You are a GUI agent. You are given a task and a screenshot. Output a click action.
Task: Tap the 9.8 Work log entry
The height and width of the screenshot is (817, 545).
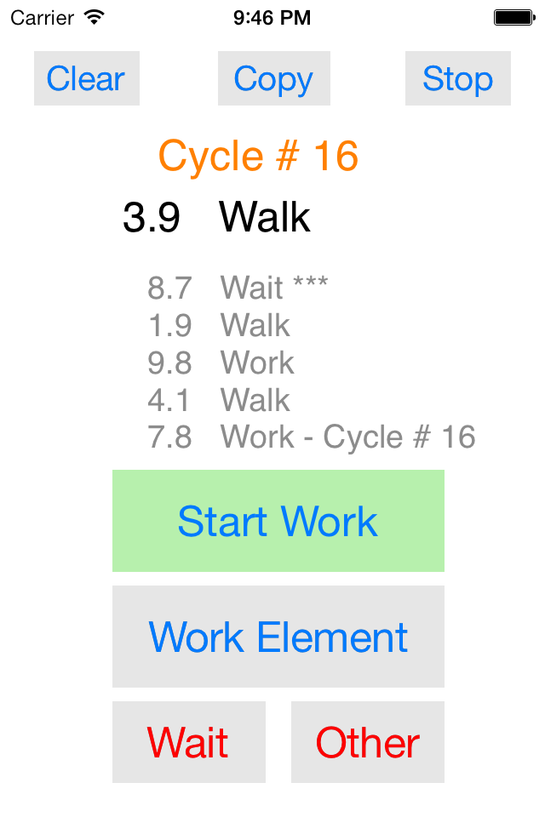pyautogui.click(x=221, y=363)
